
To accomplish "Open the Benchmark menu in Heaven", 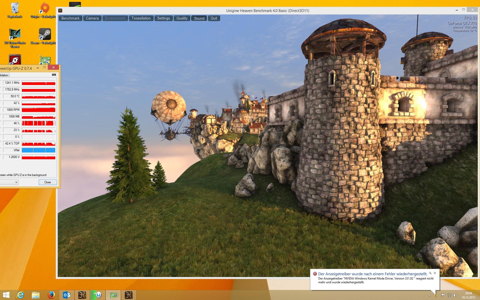I will (70, 18).
